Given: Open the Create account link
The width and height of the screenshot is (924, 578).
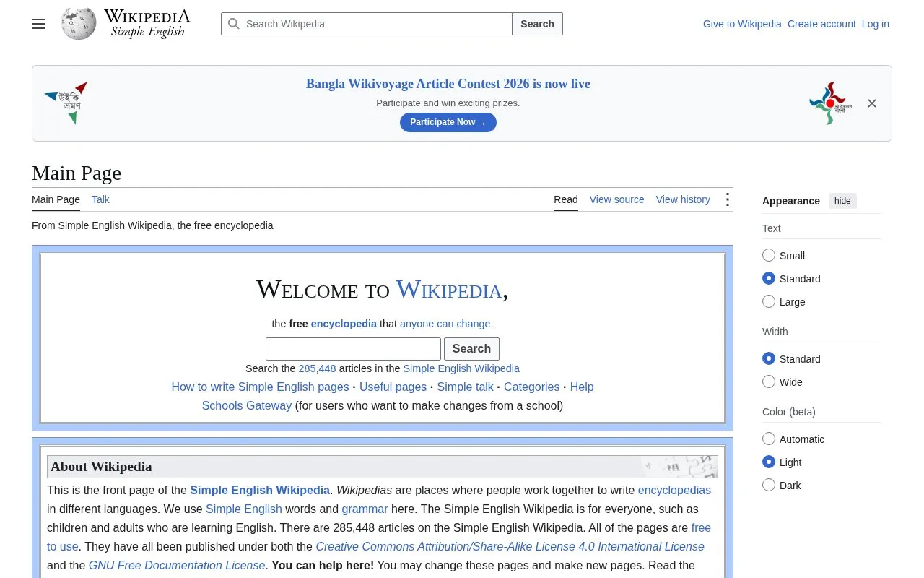Looking at the screenshot, I should coord(821,24).
